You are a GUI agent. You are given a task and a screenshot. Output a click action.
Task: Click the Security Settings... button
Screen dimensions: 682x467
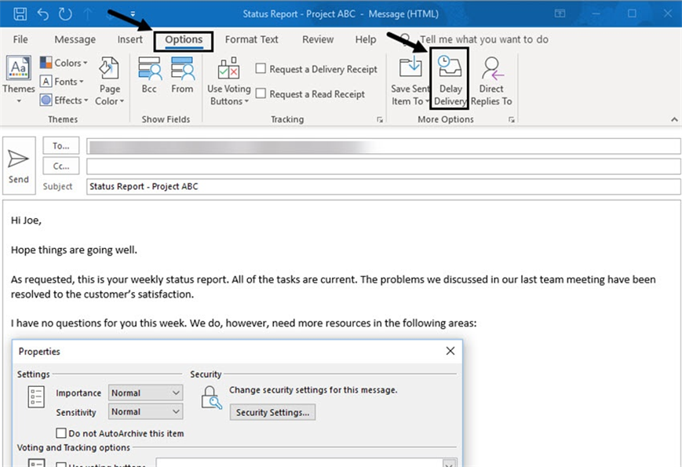[x=272, y=412]
